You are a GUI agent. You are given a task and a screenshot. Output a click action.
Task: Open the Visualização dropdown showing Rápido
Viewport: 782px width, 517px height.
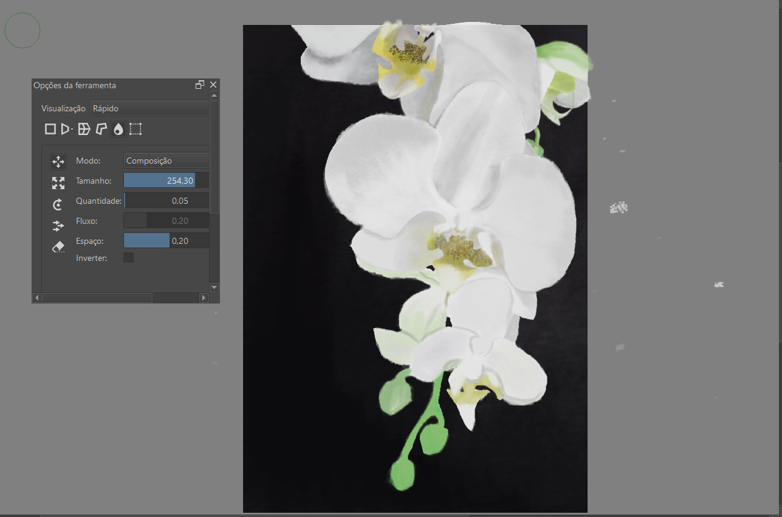pos(149,108)
